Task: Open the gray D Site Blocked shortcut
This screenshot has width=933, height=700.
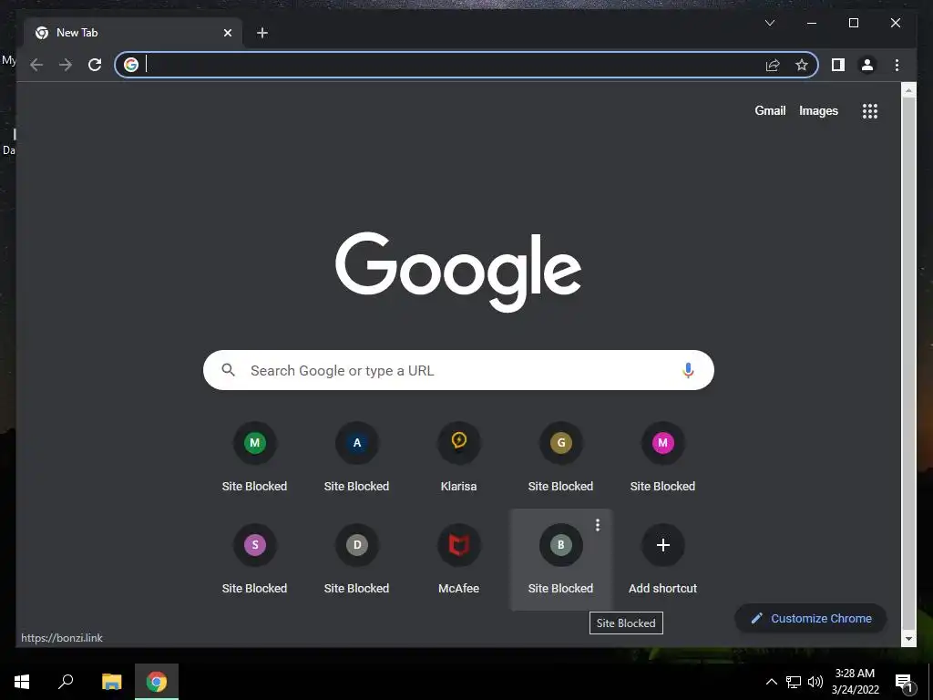Action: [x=356, y=559]
